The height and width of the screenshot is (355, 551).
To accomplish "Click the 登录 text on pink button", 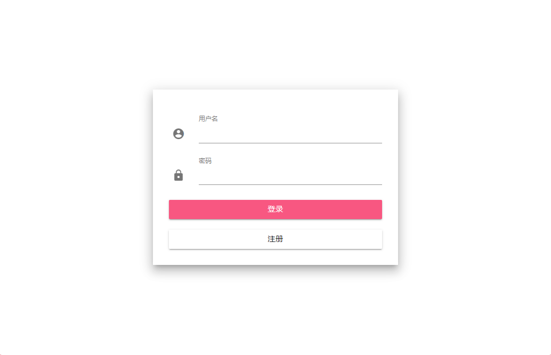I will (275, 209).
